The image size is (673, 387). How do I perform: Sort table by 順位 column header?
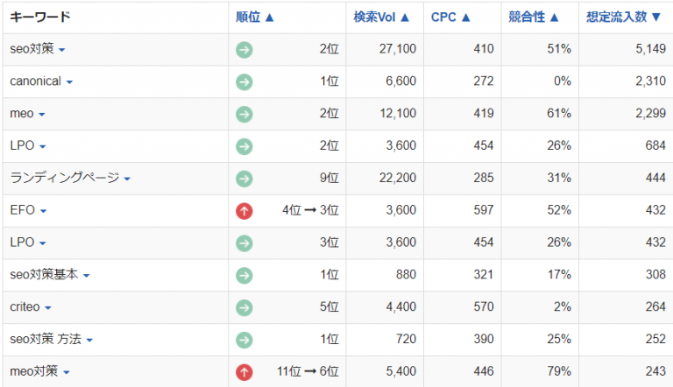pyautogui.click(x=255, y=17)
